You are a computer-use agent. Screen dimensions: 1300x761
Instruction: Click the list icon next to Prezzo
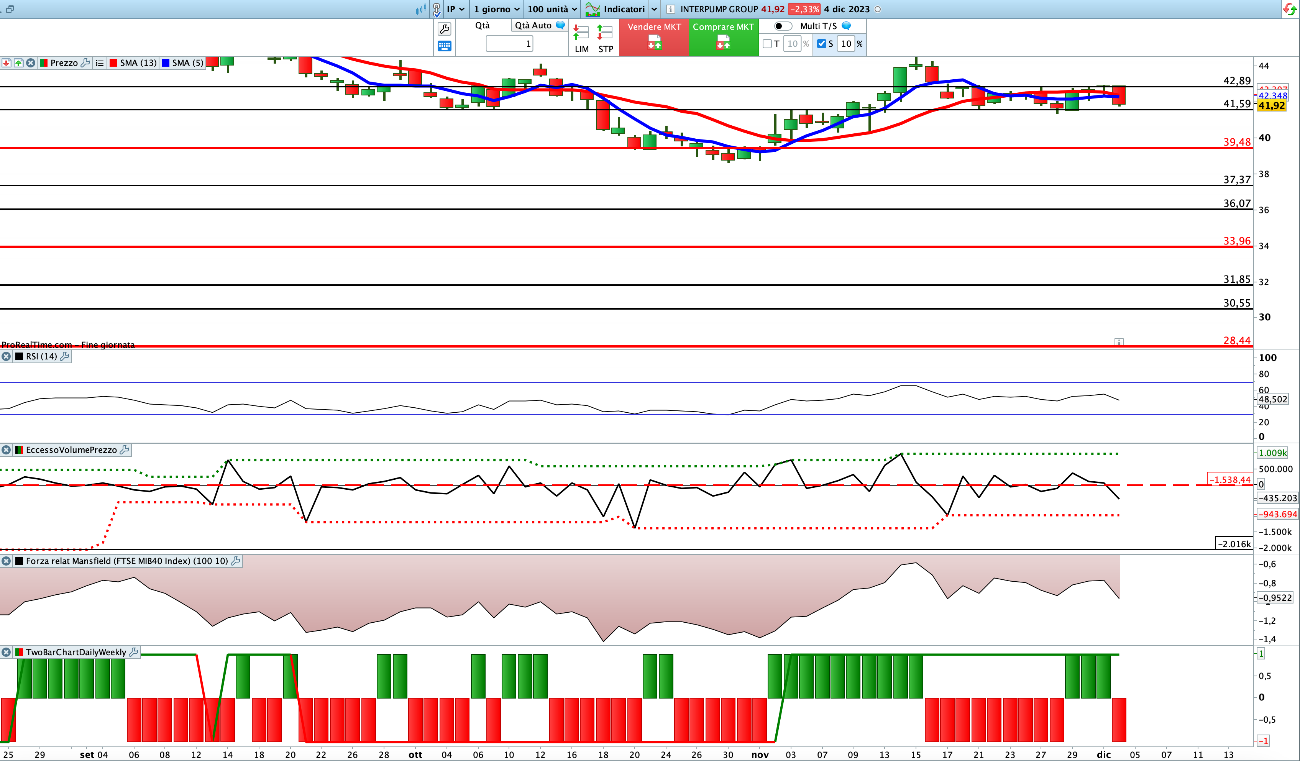(x=100, y=63)
